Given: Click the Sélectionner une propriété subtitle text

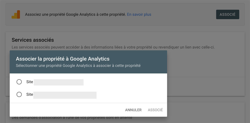Looking at the screenshot, I should point(78,65).
